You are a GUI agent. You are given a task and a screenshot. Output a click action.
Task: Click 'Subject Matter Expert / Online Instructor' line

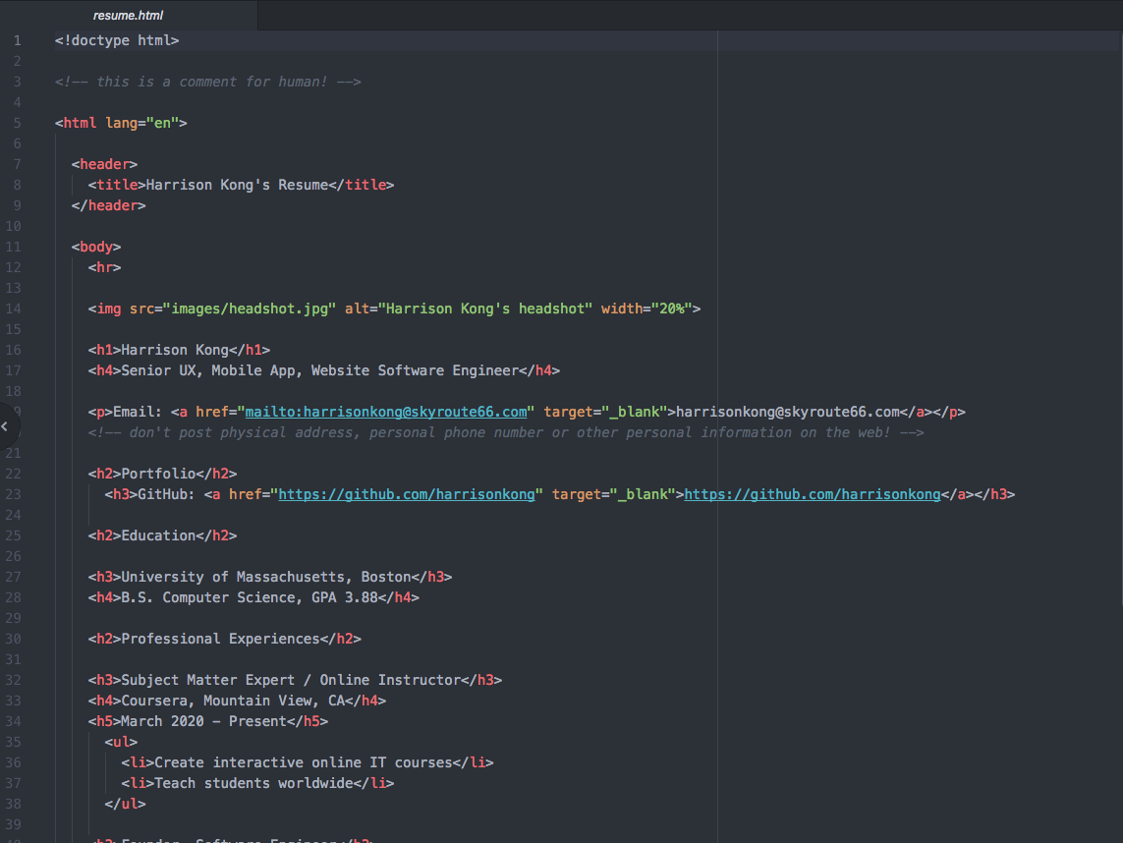point(295,681)
